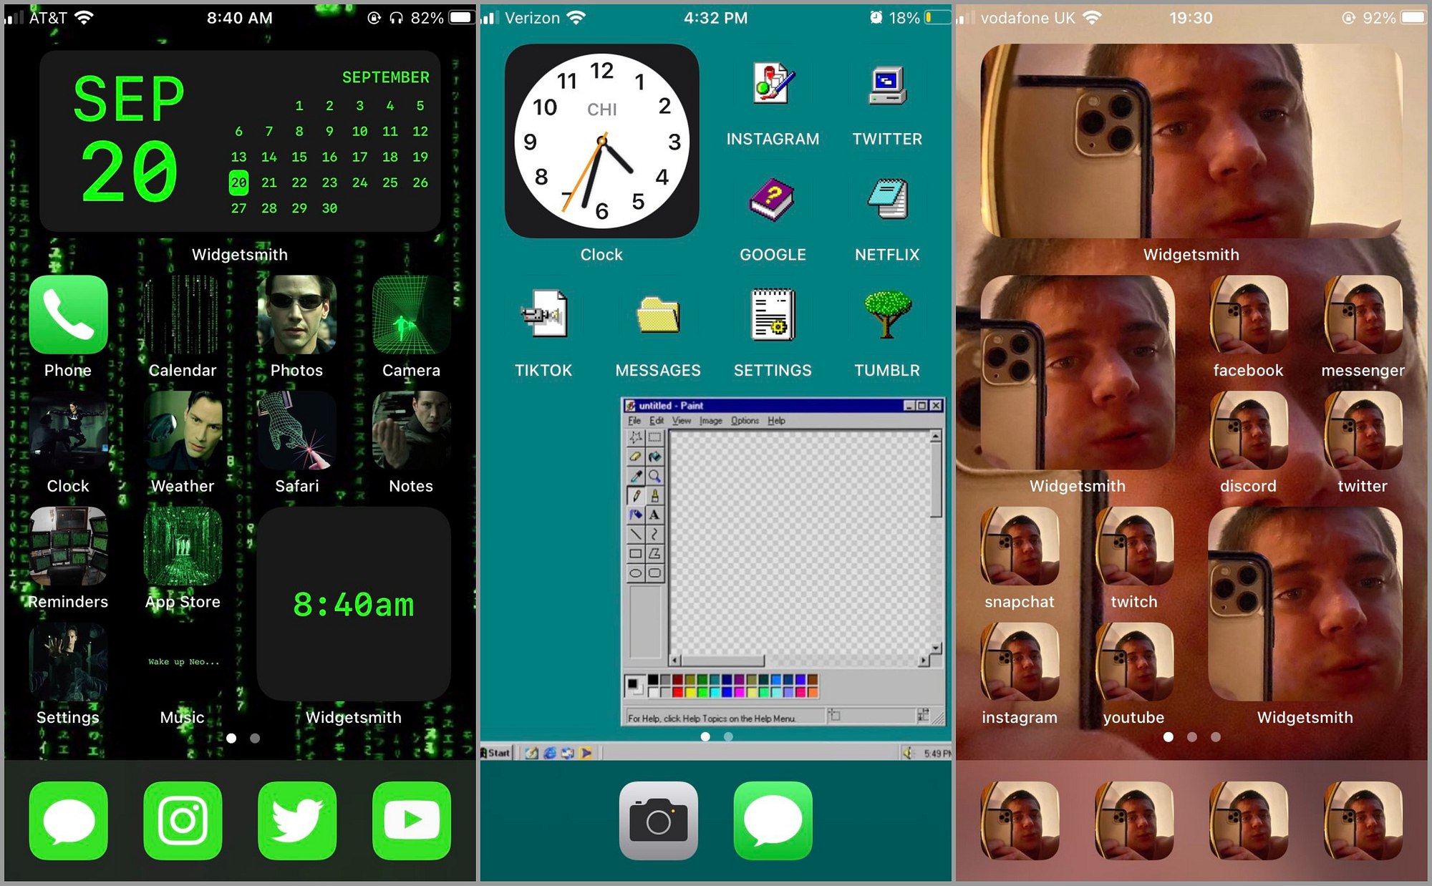1432x886 pixels.
Task: Go to second page dot on AT&T phone
Action: coord(255,738)
